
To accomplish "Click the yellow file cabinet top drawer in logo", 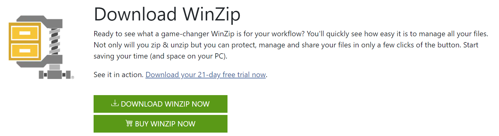I will pos(25,33).
